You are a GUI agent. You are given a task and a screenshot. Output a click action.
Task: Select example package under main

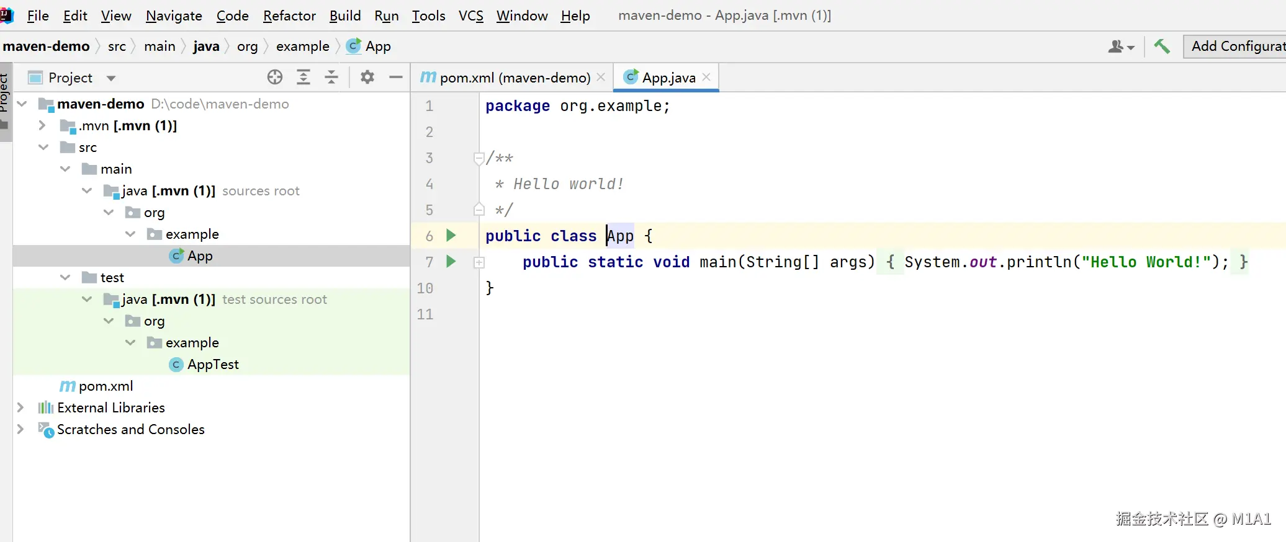211,234
